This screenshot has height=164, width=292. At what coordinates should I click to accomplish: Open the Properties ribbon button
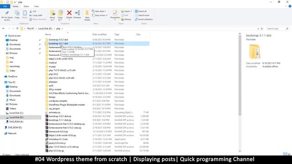(115, 15)
